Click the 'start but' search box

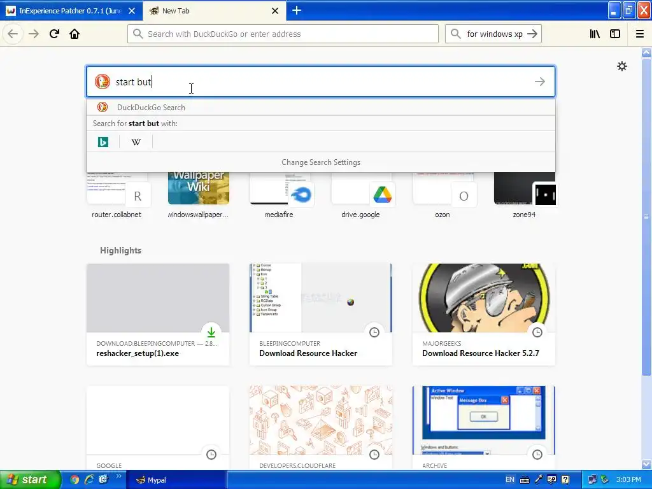tap(321, 81)
